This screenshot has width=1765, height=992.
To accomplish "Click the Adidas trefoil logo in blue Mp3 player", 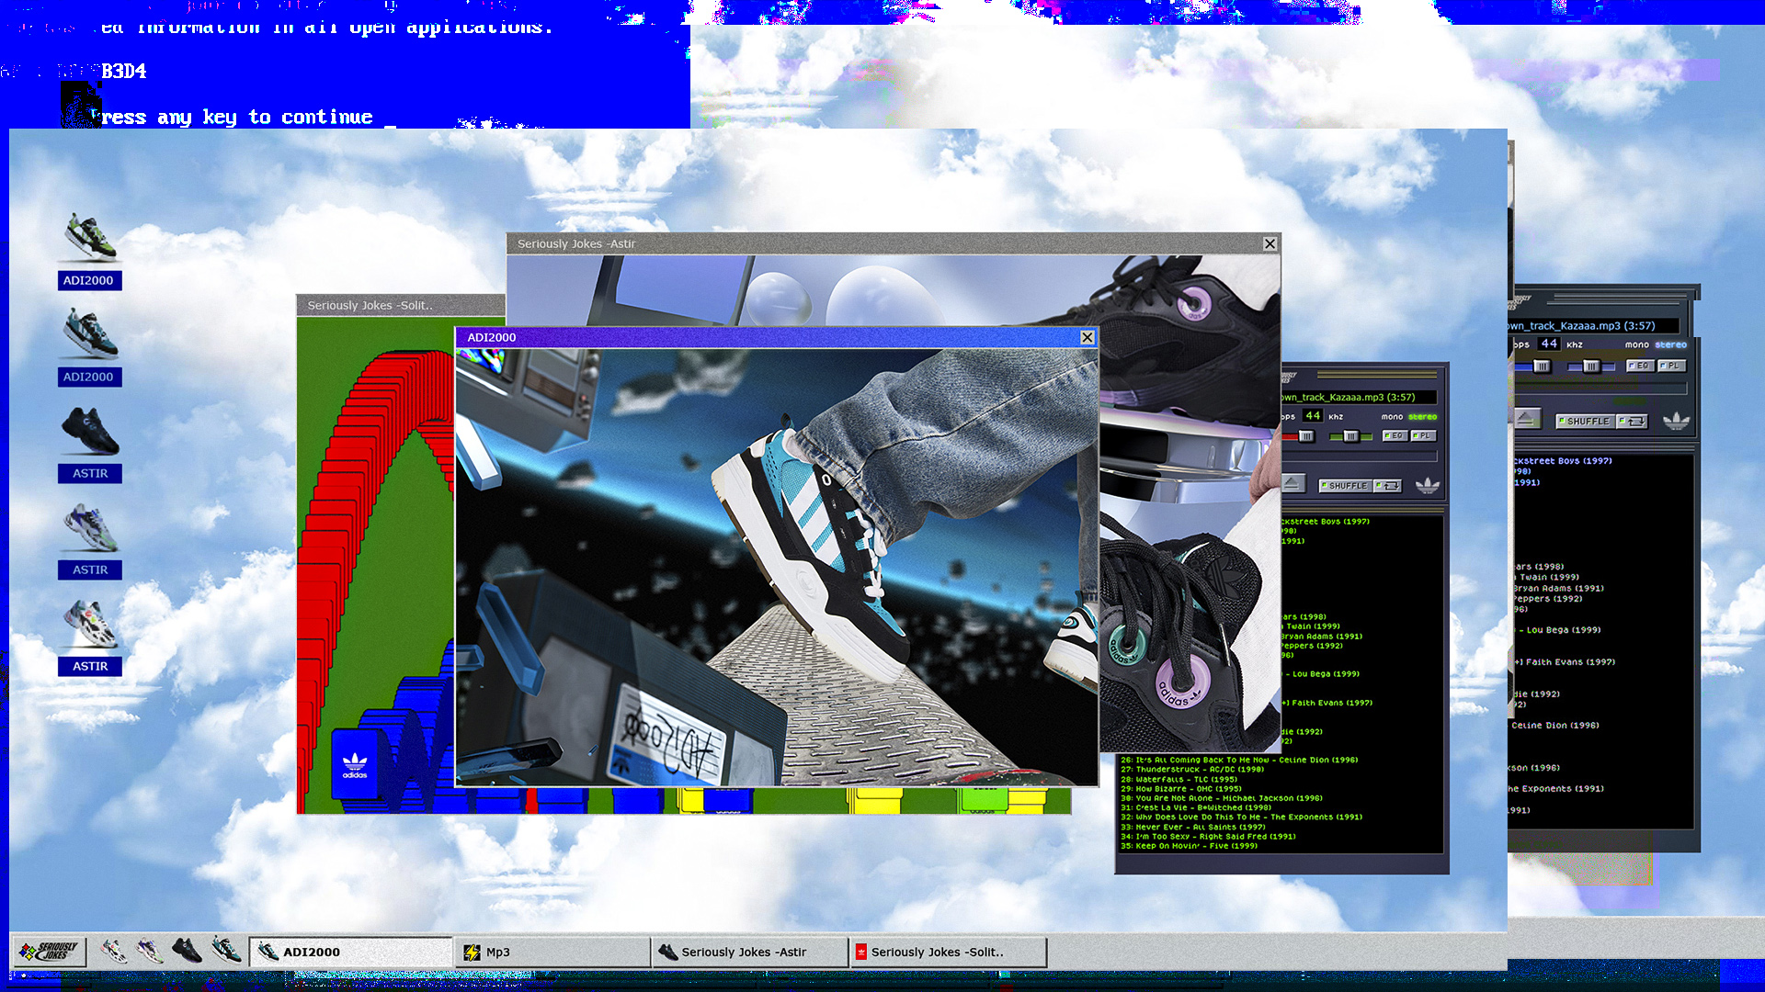I will (1676, 421).
